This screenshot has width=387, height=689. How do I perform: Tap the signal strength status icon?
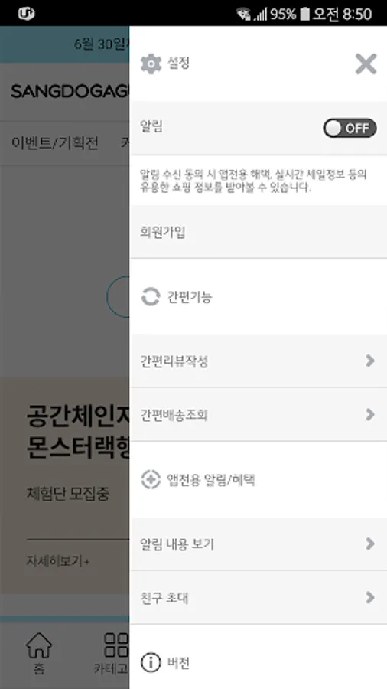260,15
